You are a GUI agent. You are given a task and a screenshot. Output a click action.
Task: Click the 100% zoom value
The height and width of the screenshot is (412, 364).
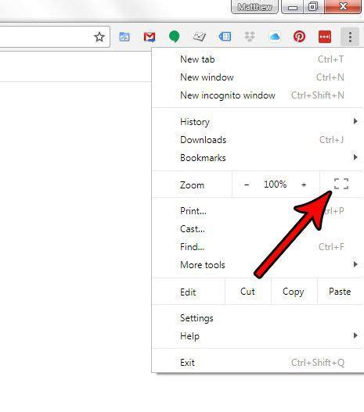tap(275, 185)
